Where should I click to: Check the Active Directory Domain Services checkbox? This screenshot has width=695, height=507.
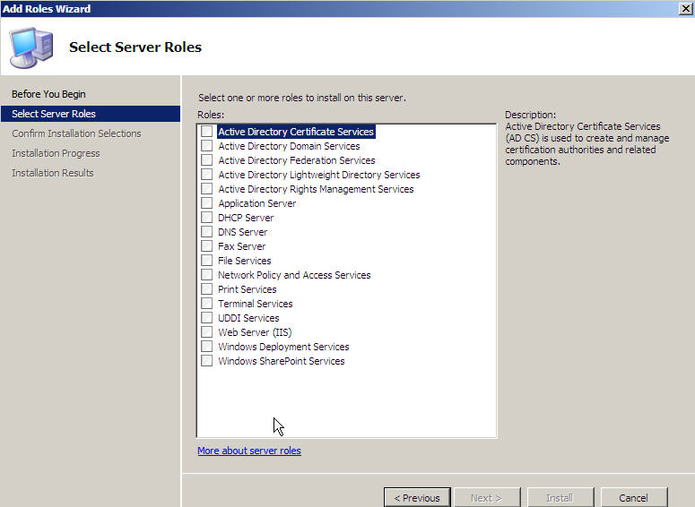206,146
